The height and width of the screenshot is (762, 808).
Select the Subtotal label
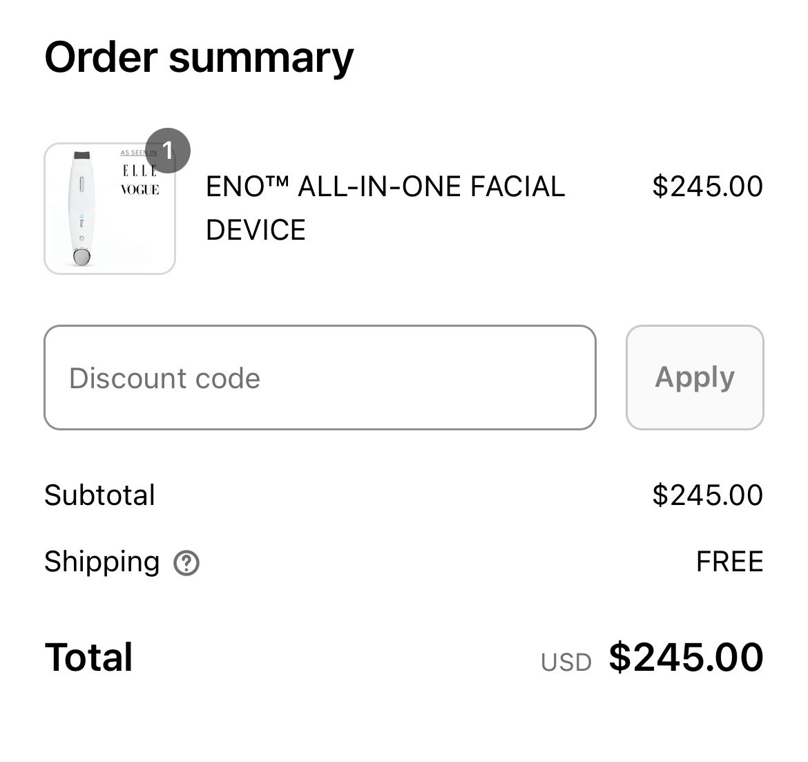[99, 495]
